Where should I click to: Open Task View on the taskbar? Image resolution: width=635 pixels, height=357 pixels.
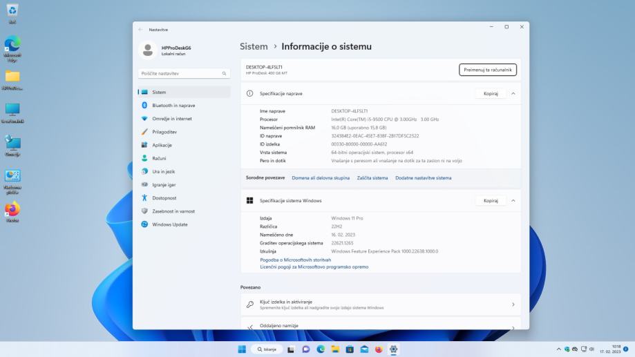coord(291,349)
